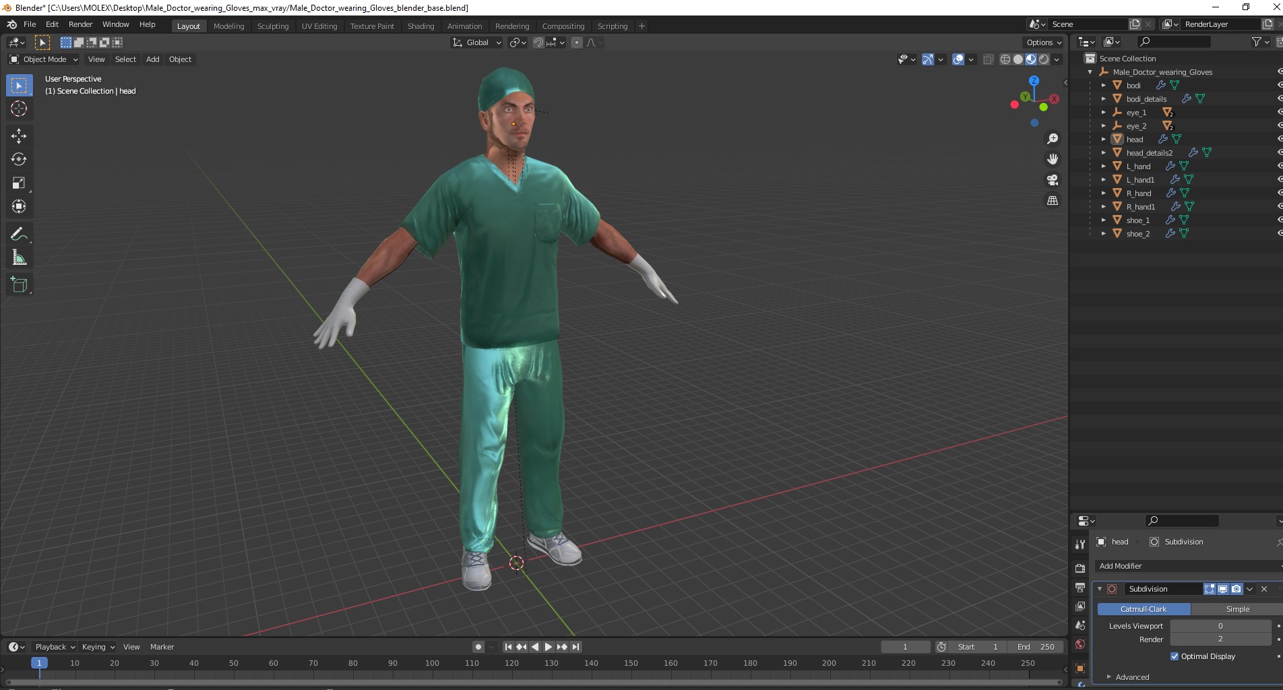
Task: Play the animation forward
Action: [549, 647]
